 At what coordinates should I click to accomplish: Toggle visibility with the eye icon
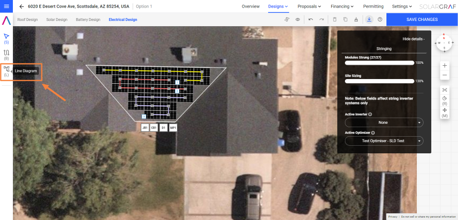pos(298,20)
